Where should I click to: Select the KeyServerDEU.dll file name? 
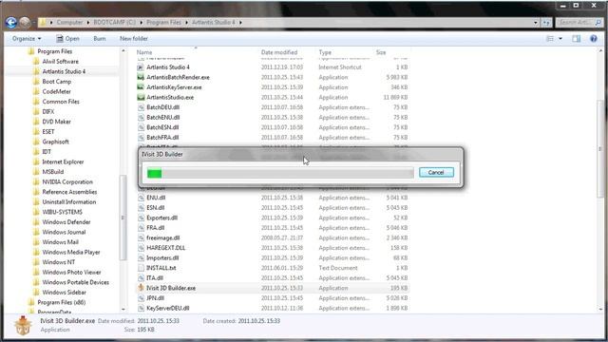[x=168, y=308]
